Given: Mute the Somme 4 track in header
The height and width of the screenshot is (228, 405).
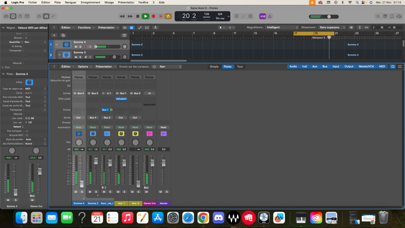Looking at the screenshot, I should pos(75,46).
